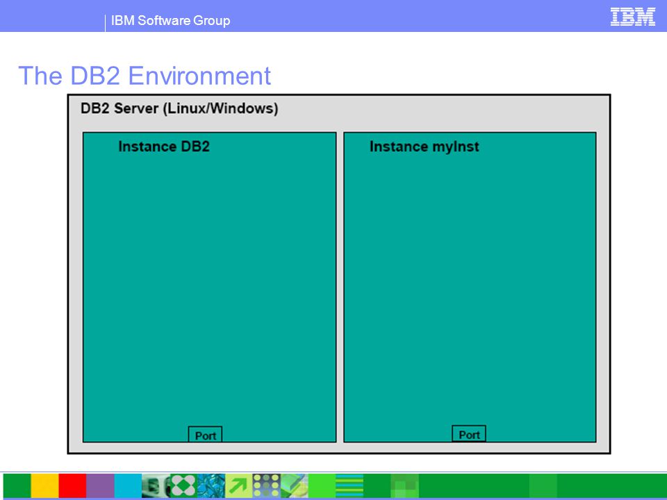Click the Instance DB2 label
Image resolution: width=667 pixels, height=500 pixels.
click(x=164, y=147)
